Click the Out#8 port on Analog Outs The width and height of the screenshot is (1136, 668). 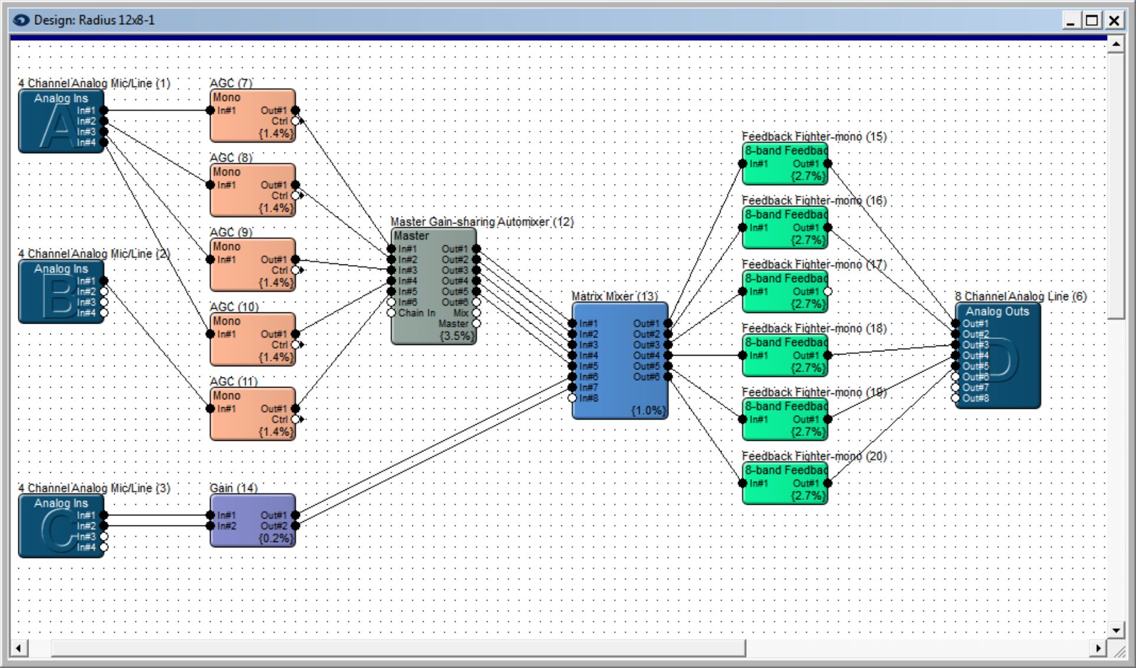pyautogui.click(x=956, y=398)
